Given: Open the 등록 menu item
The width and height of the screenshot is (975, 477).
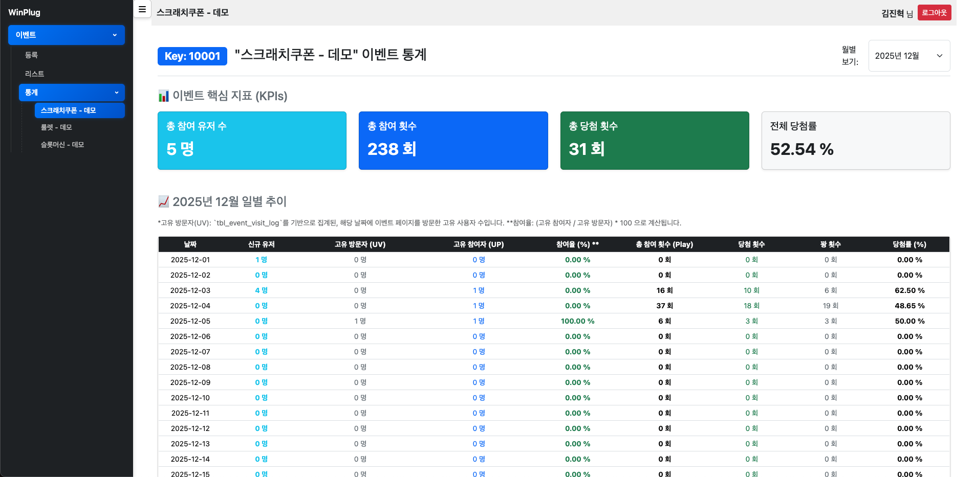Looking at the screenshot, I should (31, 55).
